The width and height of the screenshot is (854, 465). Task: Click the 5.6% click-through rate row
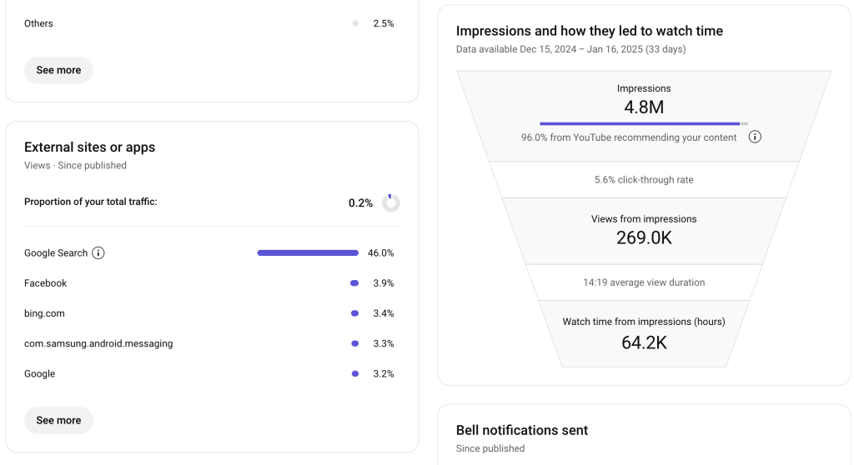(x=644, y=180)
